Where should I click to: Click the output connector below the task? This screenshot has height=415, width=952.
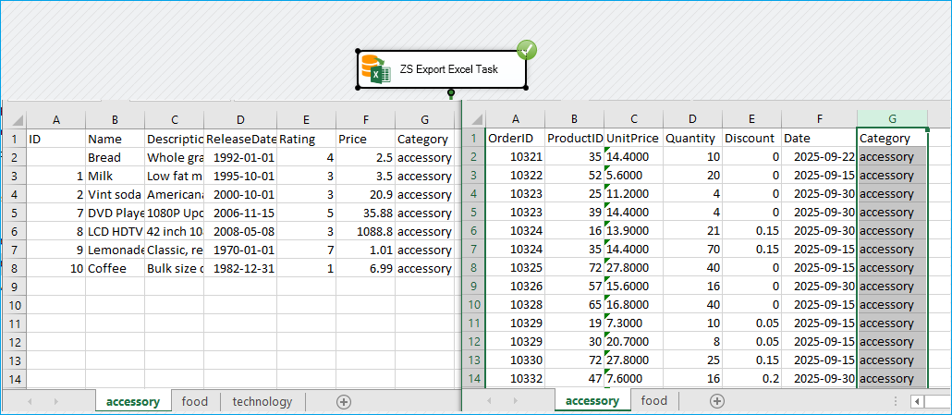tap(450, 92)
